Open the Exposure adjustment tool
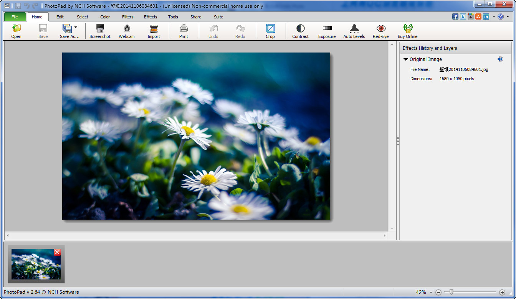The height and width of the screenshot is (299, 516). (327, 31)
